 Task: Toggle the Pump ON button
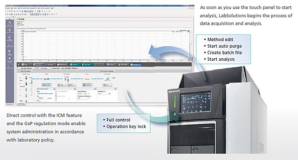pos(46,85)
